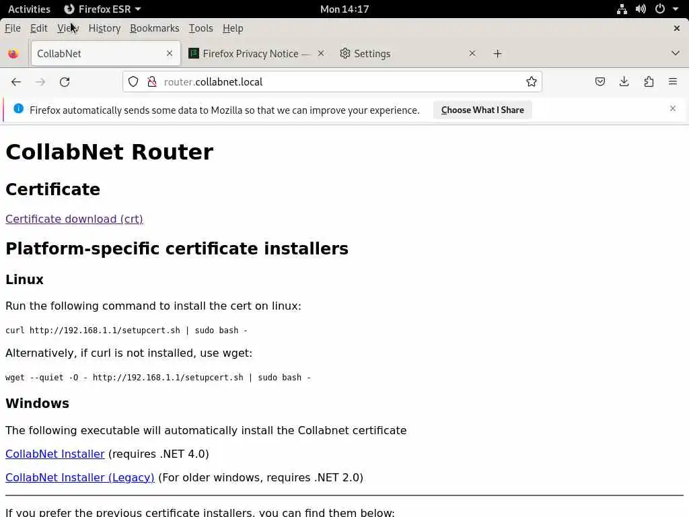The height and width of the screenshot is (517, 689).
Task: Click the power icon in top bar
Action: pyautogui.click(x=659, y=9)
